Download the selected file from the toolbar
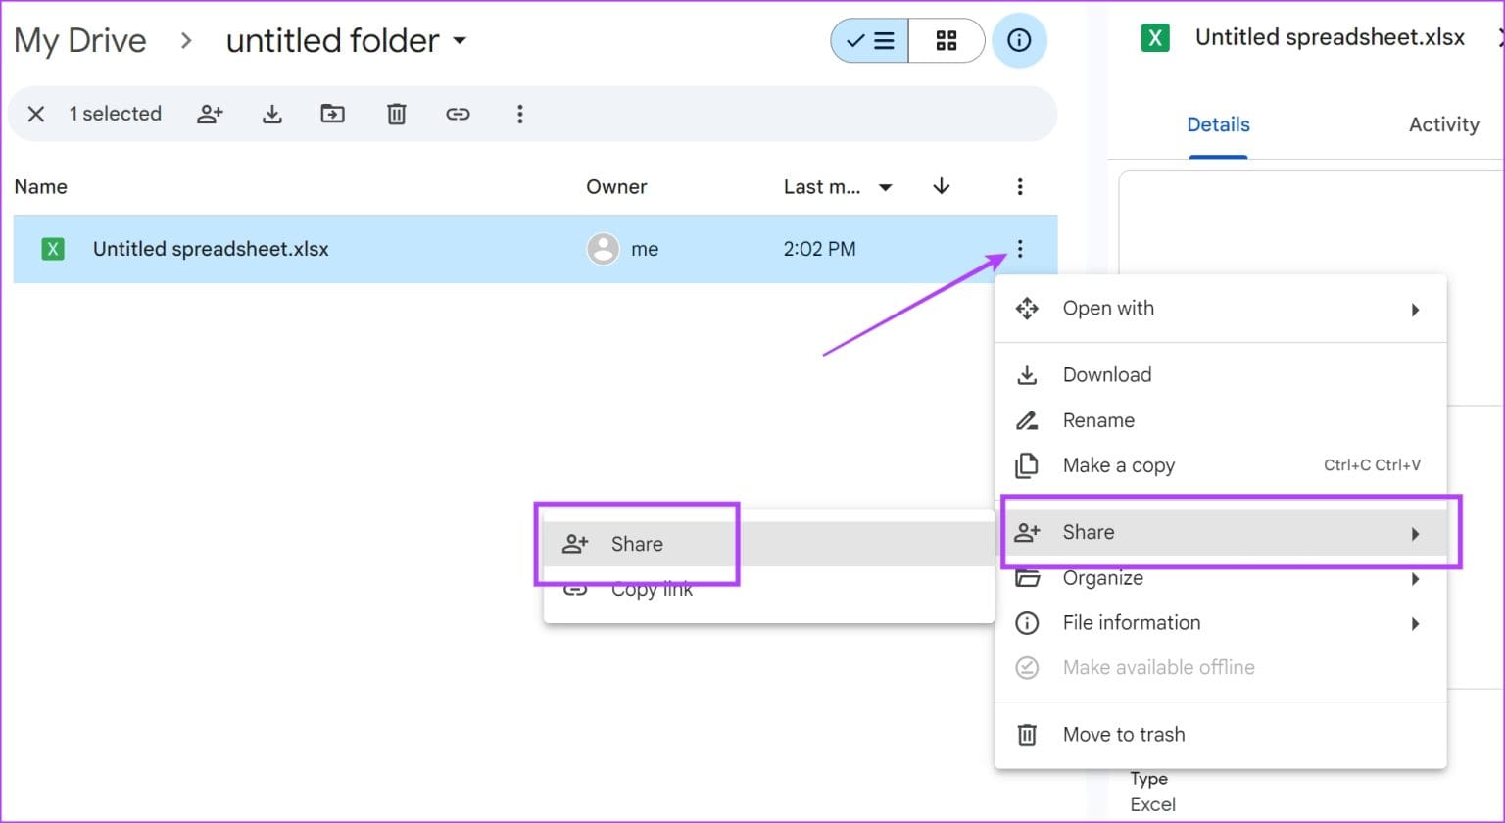This screenshot has height=823, width=1505. [271, 114]
